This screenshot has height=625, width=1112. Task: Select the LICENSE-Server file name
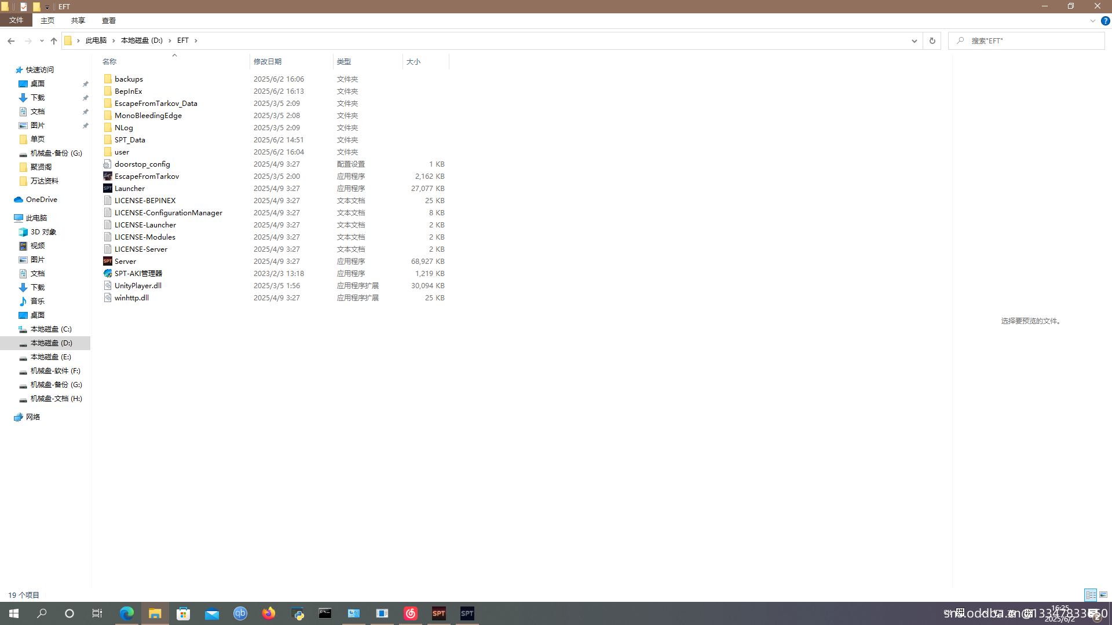point(141,249)
